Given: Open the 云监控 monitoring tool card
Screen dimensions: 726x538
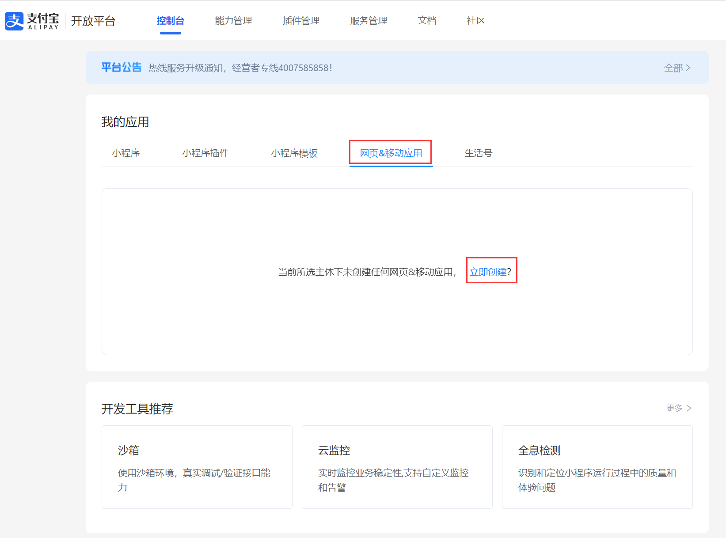Looking at the screenshot, I should pyautogui.click(x=397, y=467).
